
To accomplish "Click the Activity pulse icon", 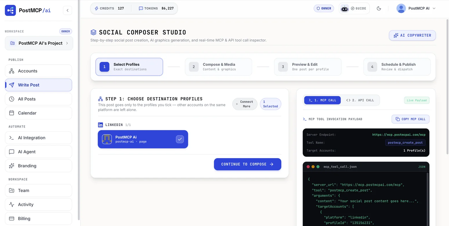I will pyautogui.click(x=12, y=205).
